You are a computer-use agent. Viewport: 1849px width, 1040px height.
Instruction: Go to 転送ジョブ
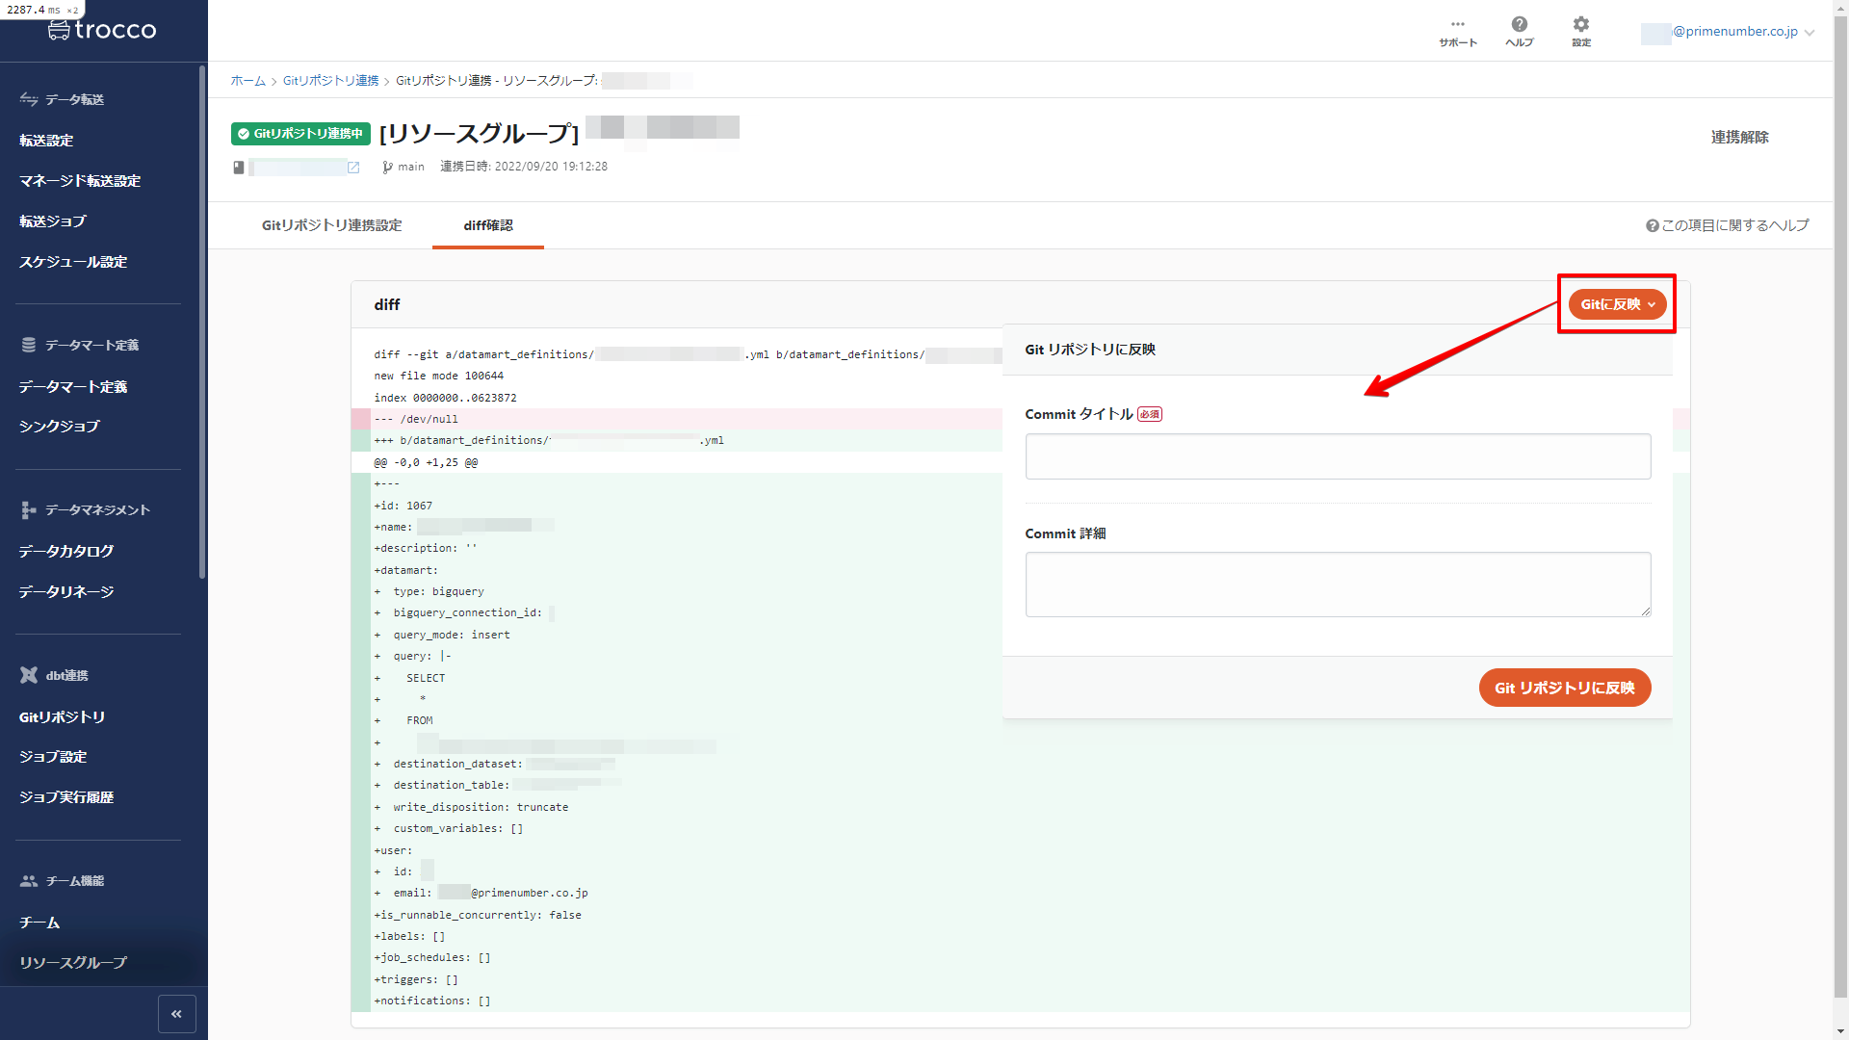click(53, 221)
